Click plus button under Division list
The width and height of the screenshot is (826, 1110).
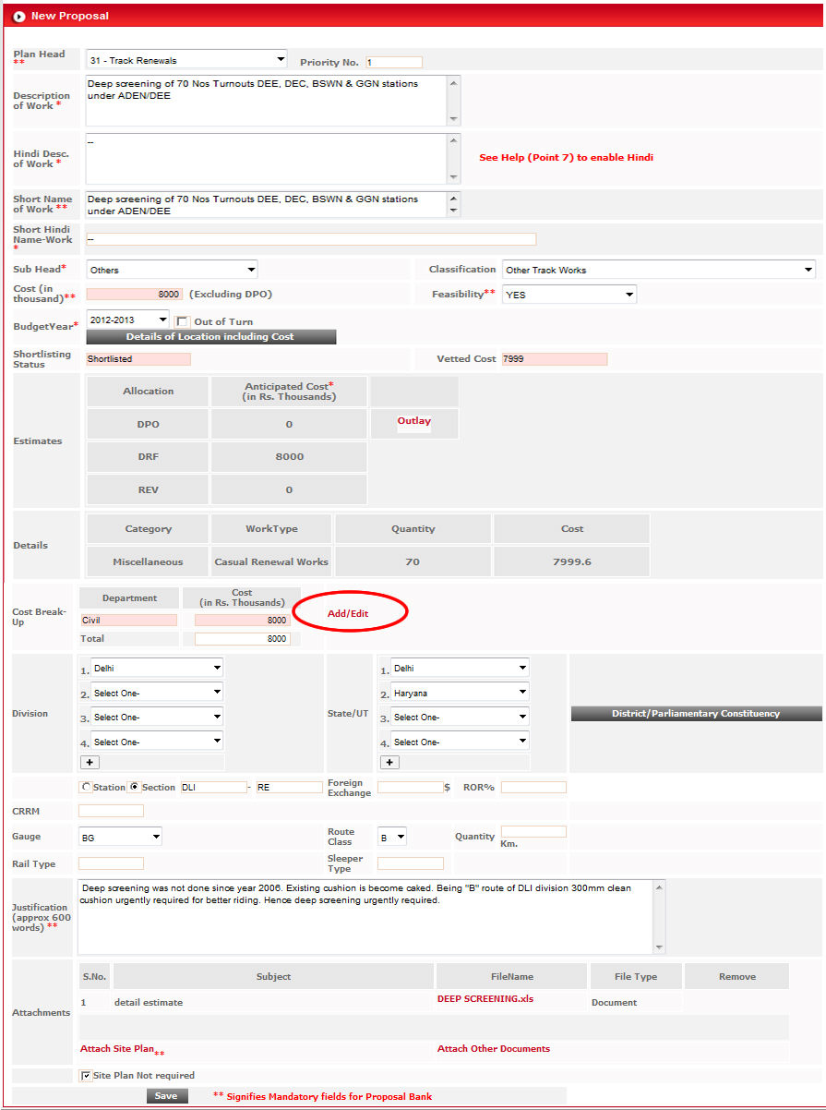pyautogui.click(x=90, y=762)
